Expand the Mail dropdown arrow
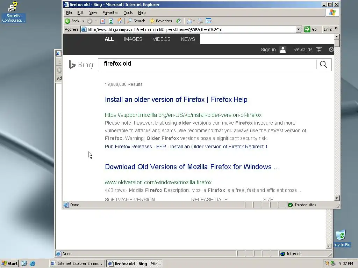This screenshot has width=358, height=268. tap(194, 21)
